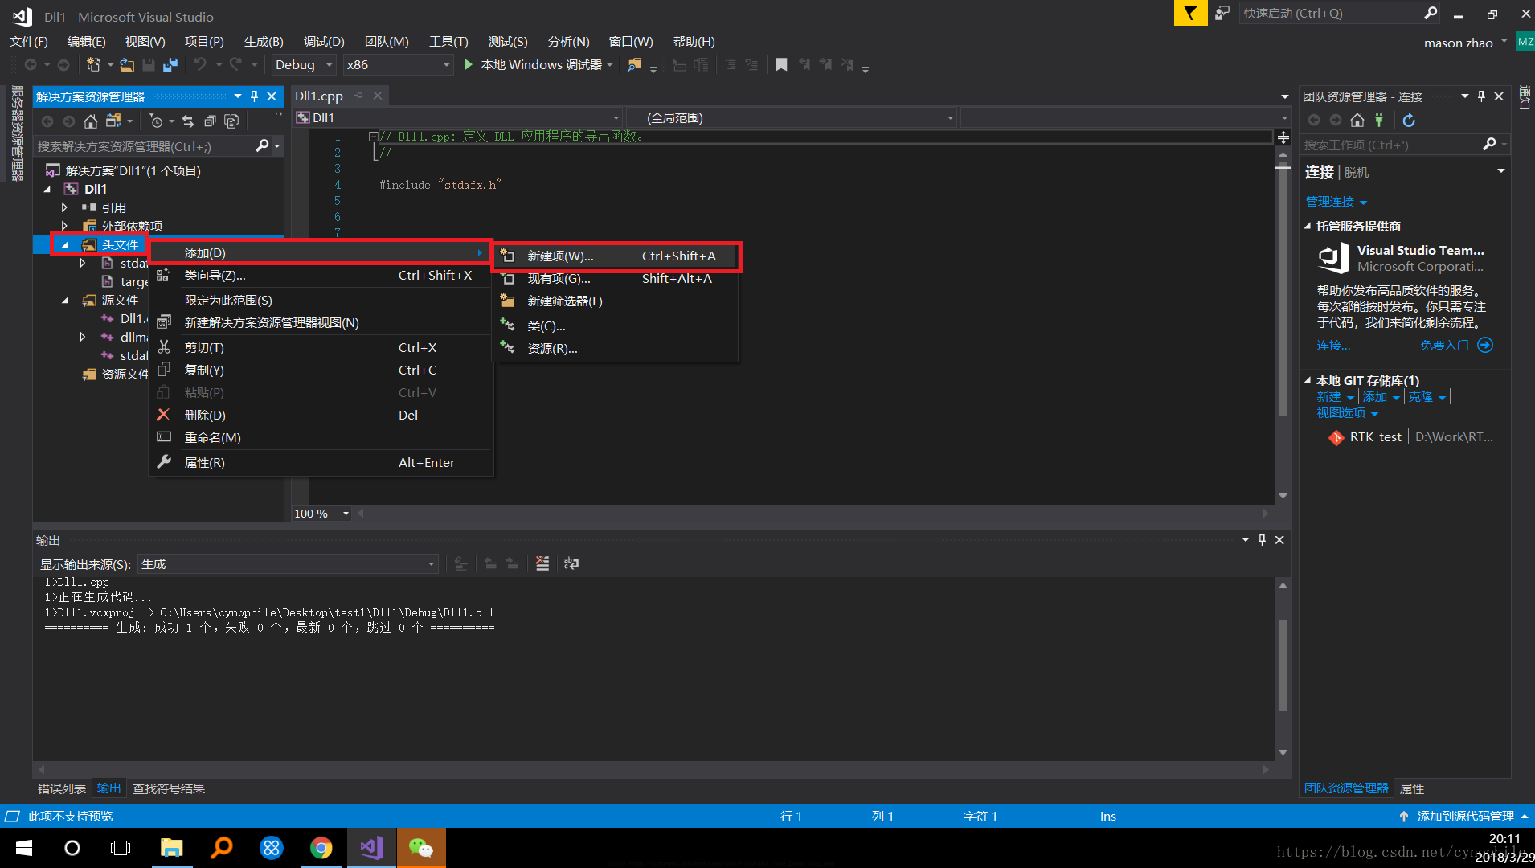Screen dimensions: 1535x868
Task: Collapse the 本地 GIT 存储库 section
Action: pos(1308,380)
